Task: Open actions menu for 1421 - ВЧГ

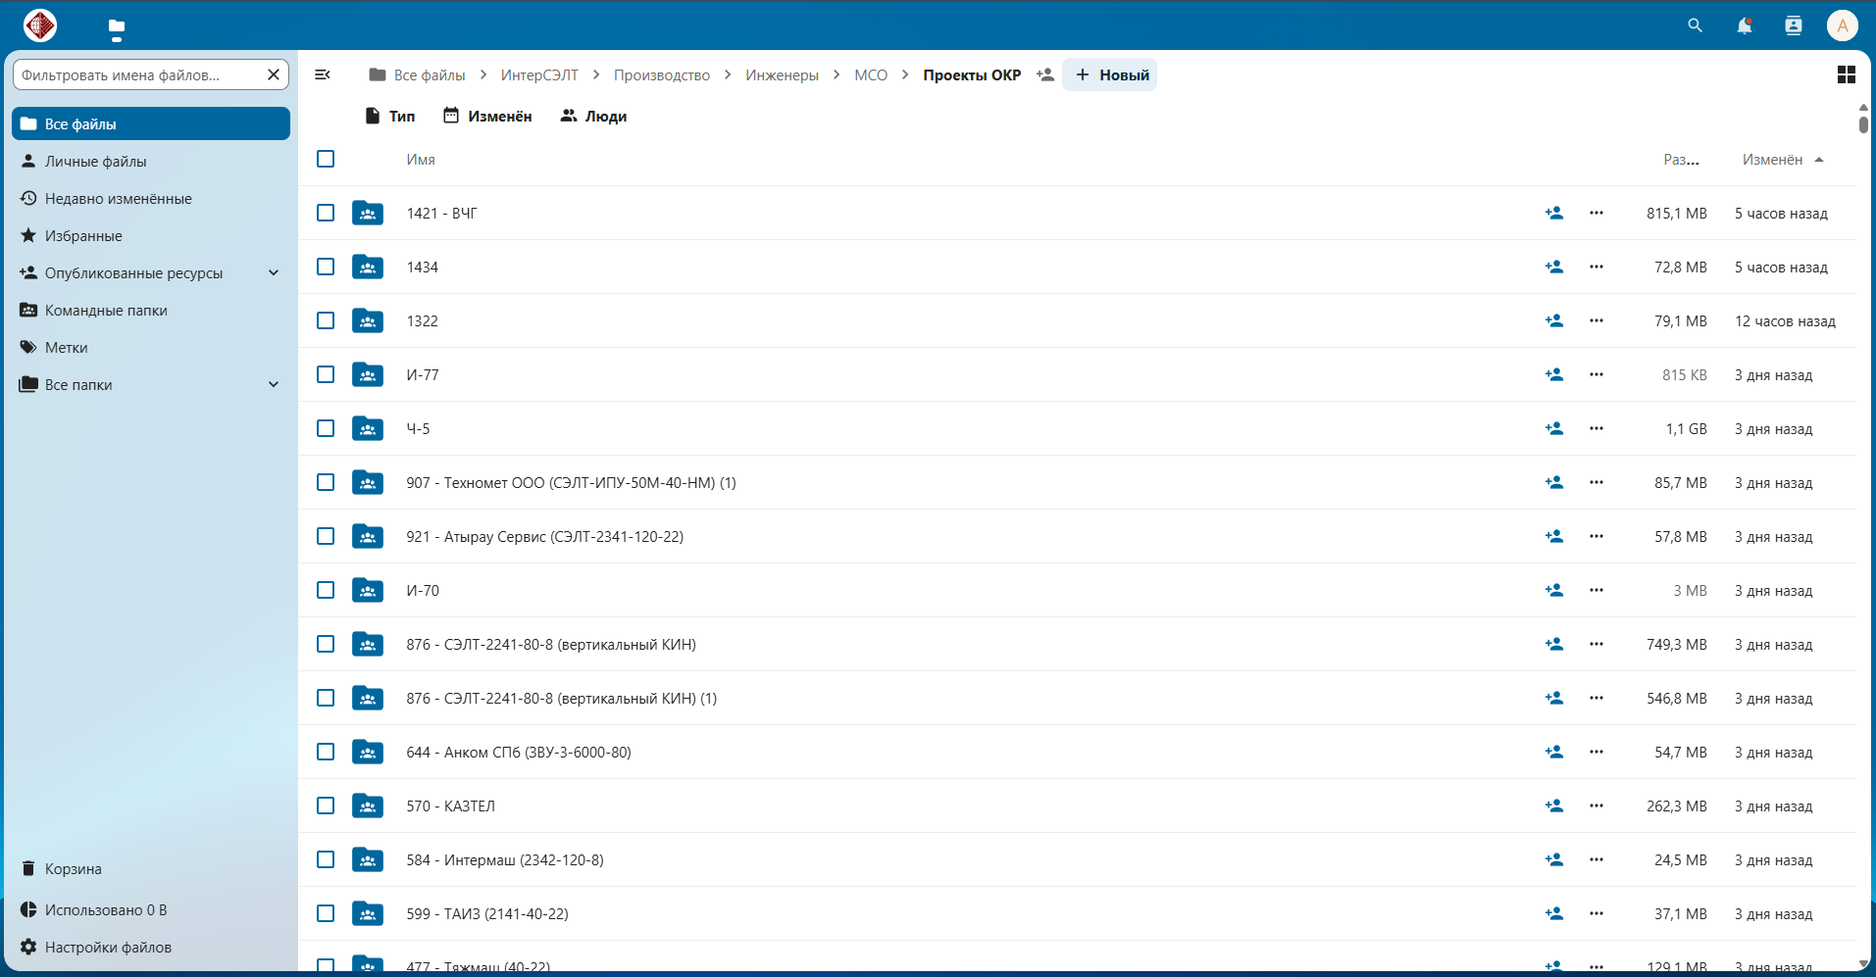Action: click(x=1597, y=213)
